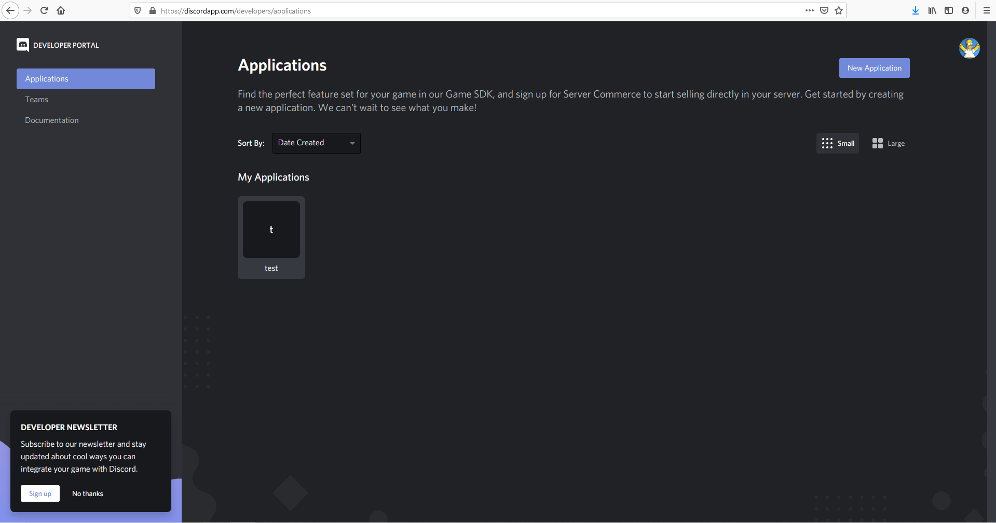Click the New Application button
Image resolution: width=996 pixels, height=523 pixels.
click(874, 68)
